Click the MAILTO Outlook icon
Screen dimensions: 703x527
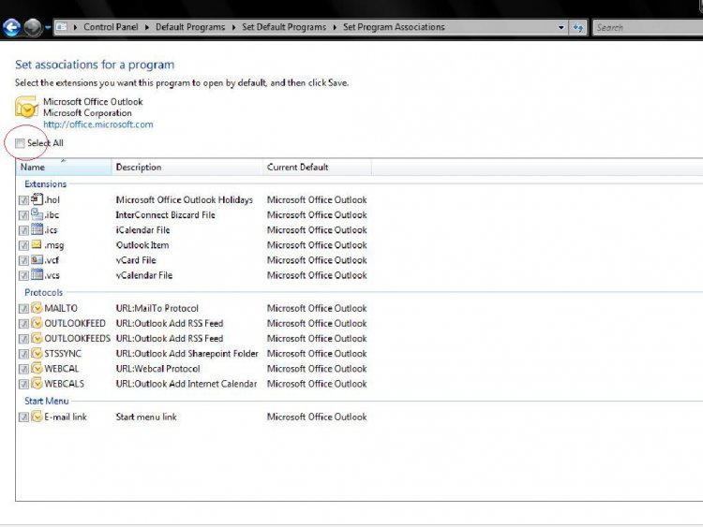pyautogui.click(x=37, y=308)
